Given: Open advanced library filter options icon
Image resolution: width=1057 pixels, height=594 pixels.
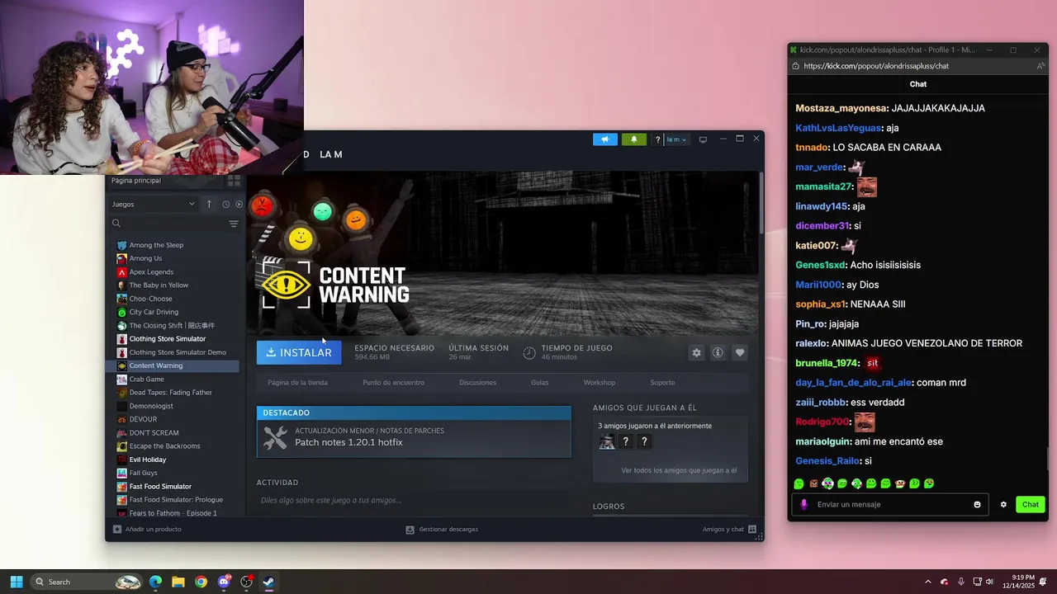Looking at the screenshot, I should click(x=234, y=224).
